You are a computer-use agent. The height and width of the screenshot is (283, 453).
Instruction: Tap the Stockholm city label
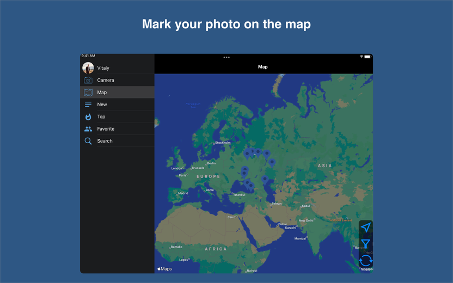pyautogui.click(x=223, y=143)
